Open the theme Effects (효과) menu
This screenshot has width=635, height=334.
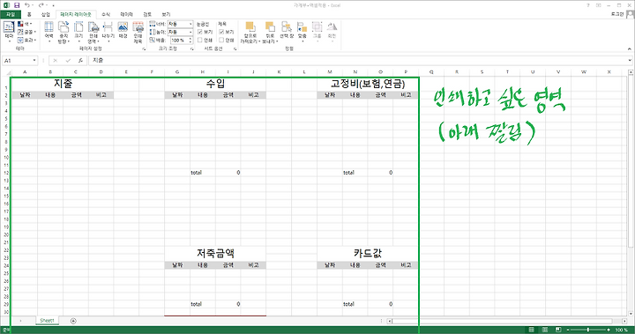(x=26, y=40)
